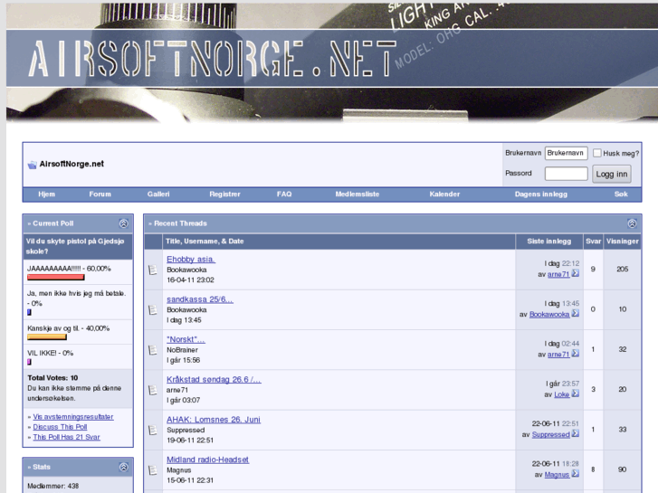Viewport: 658px width, 493px height.
Task: Go to last post in Kråkstad søndag thread
Action: [576, 393]
